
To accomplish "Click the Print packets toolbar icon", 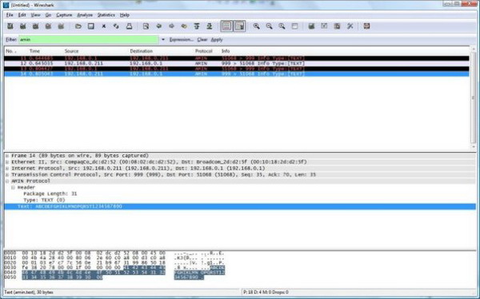I will point(129,26).
